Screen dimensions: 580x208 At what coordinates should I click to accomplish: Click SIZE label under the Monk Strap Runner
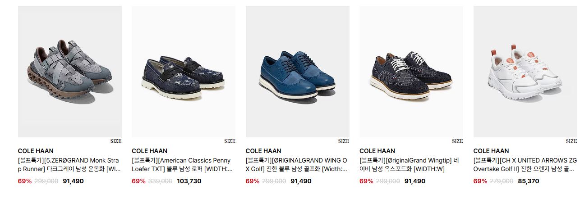[116, 141]
